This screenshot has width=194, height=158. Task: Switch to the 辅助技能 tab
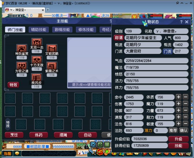click(x=39, y=30)
